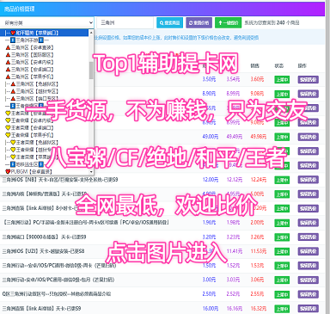Choose 三角洲区【国际服区】 in the list
The height and width of the screenshot is (314, 330).
pos(45,55)
